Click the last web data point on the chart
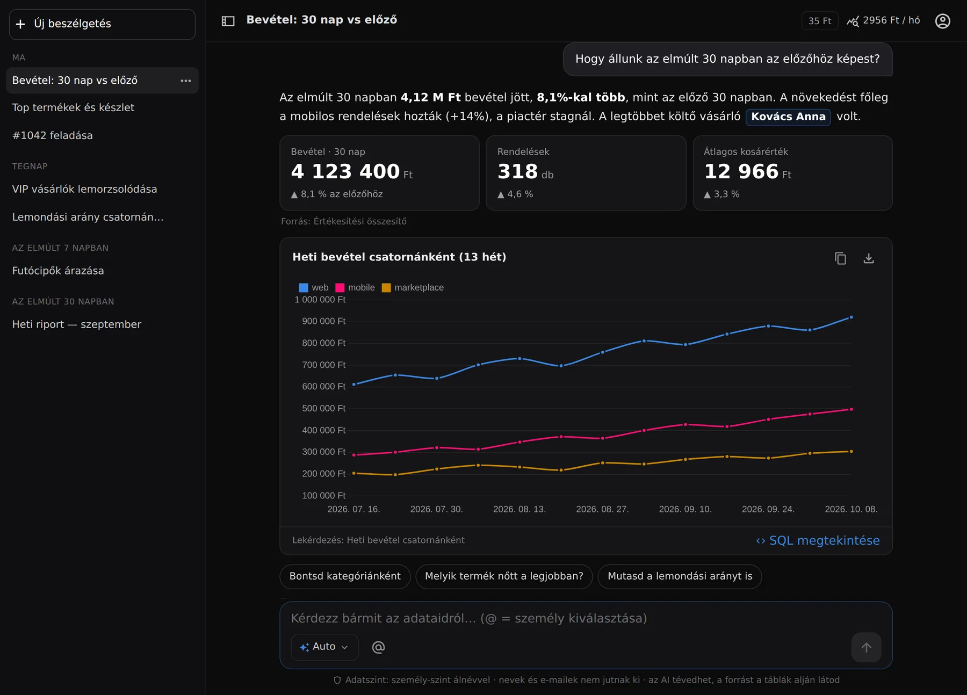 [851, 317]
